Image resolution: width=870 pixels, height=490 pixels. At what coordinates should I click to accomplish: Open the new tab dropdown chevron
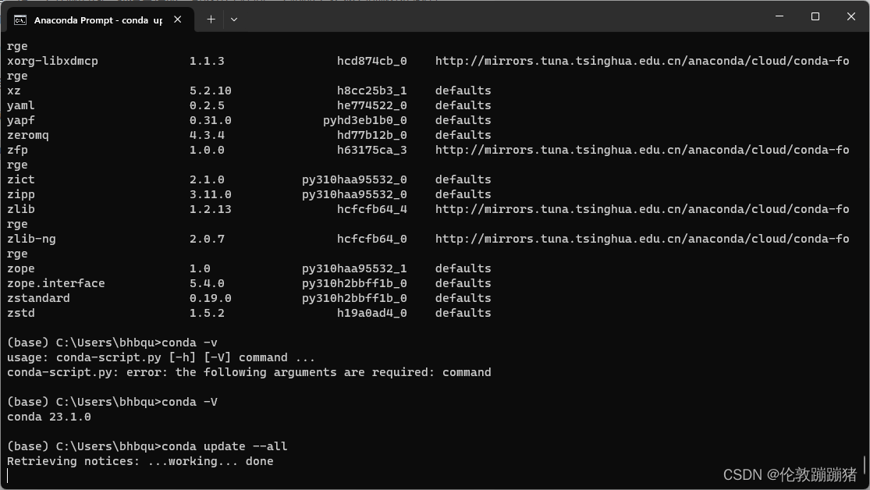pyautogui.click(x=233, y=19)
